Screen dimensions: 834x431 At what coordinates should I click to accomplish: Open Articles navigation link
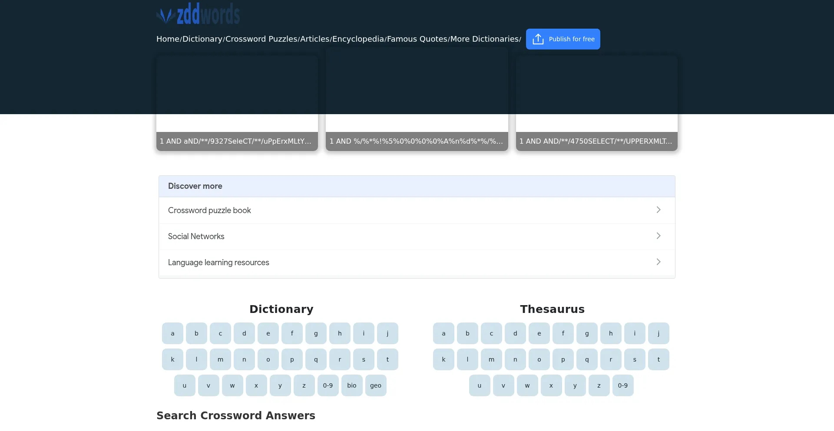[x=314, y=39]
